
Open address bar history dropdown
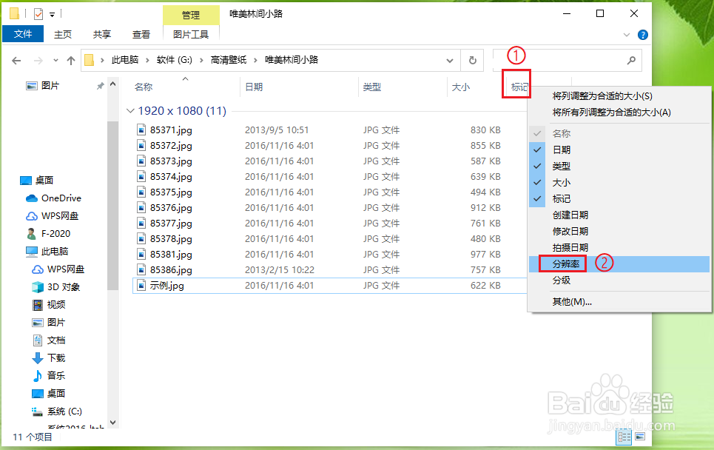450,61
